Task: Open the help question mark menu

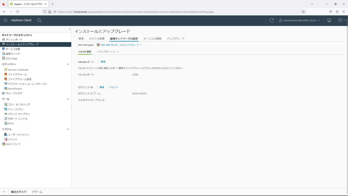Action: tap(342, 20)
